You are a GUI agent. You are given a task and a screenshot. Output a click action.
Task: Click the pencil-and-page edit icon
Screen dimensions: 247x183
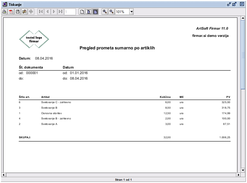tap(24, 12)
